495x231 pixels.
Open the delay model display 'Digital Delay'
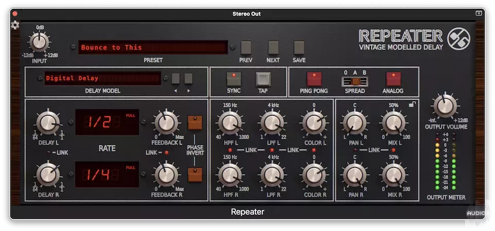click(103, 79)
